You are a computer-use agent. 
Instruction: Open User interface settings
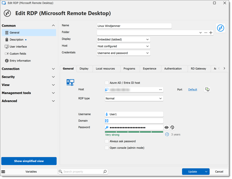pos(29,47)
